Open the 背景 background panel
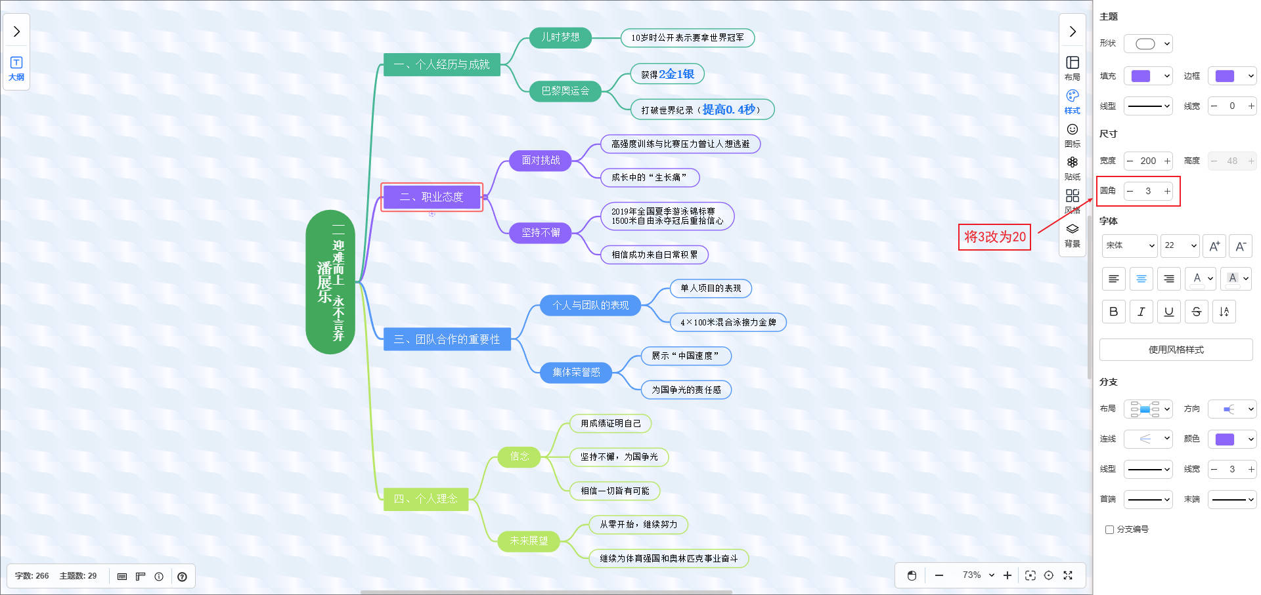1261x595 pixels. tap(1072, 235)
